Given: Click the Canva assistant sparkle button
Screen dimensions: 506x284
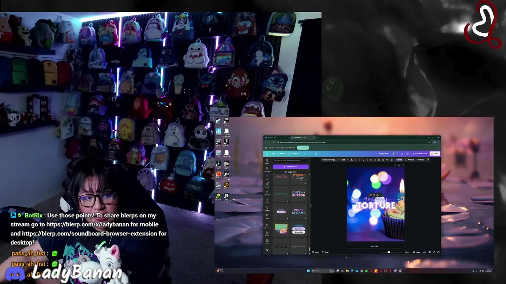Looking at the screenshot, I should (267, 250).
